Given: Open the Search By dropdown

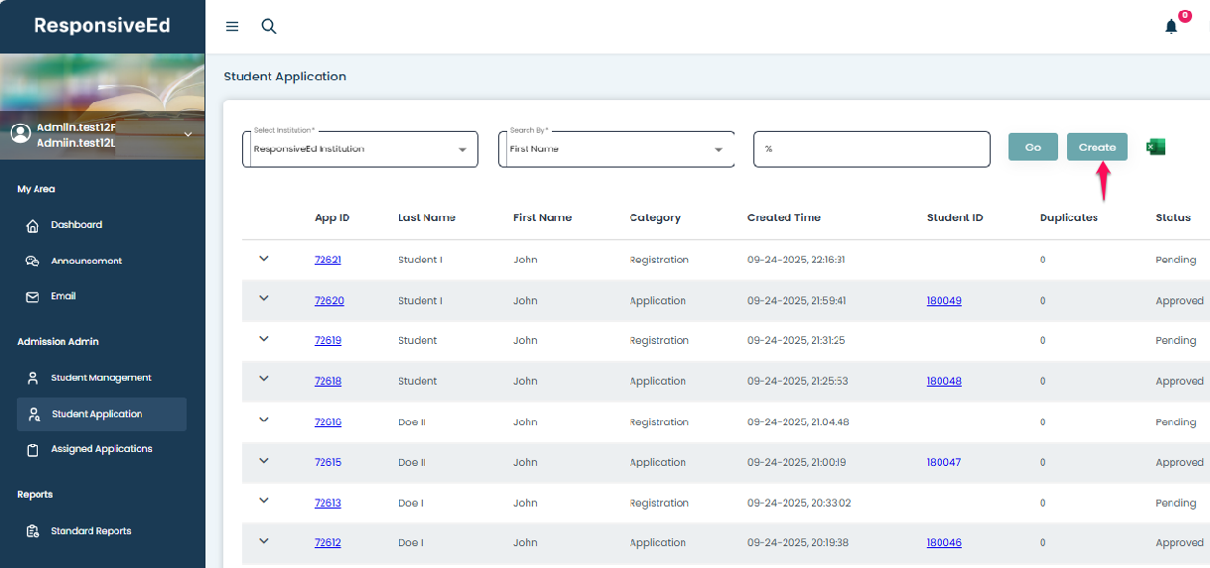Looking at the screenshot, I should (x=616, y=150).
